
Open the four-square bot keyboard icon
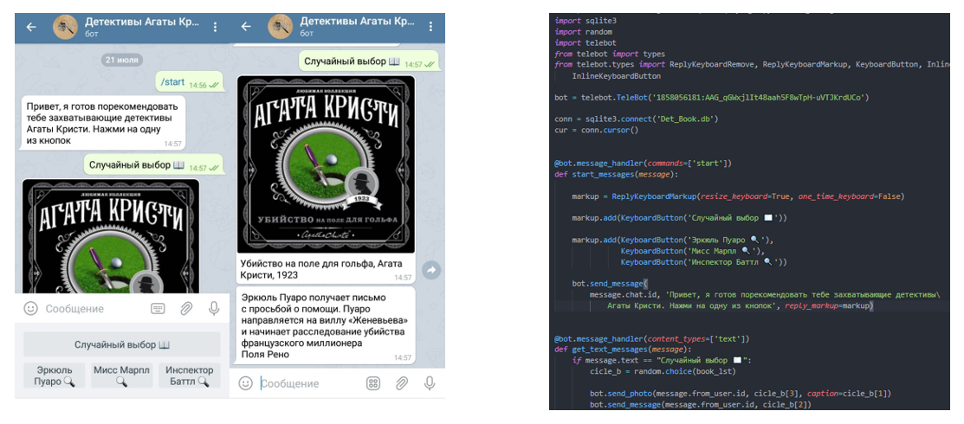pyautogui.click(x=372, y=383)
